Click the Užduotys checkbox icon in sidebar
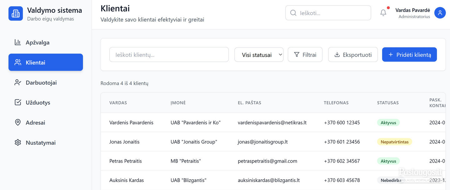 coord(18,102)
